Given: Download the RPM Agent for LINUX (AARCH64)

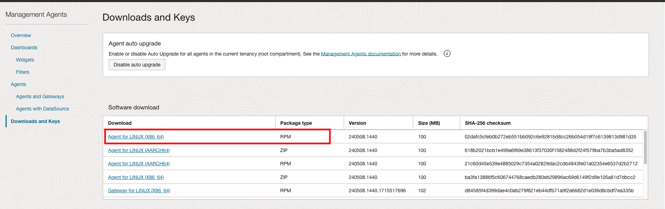Looking at the screenshot, I should [139, 164].
